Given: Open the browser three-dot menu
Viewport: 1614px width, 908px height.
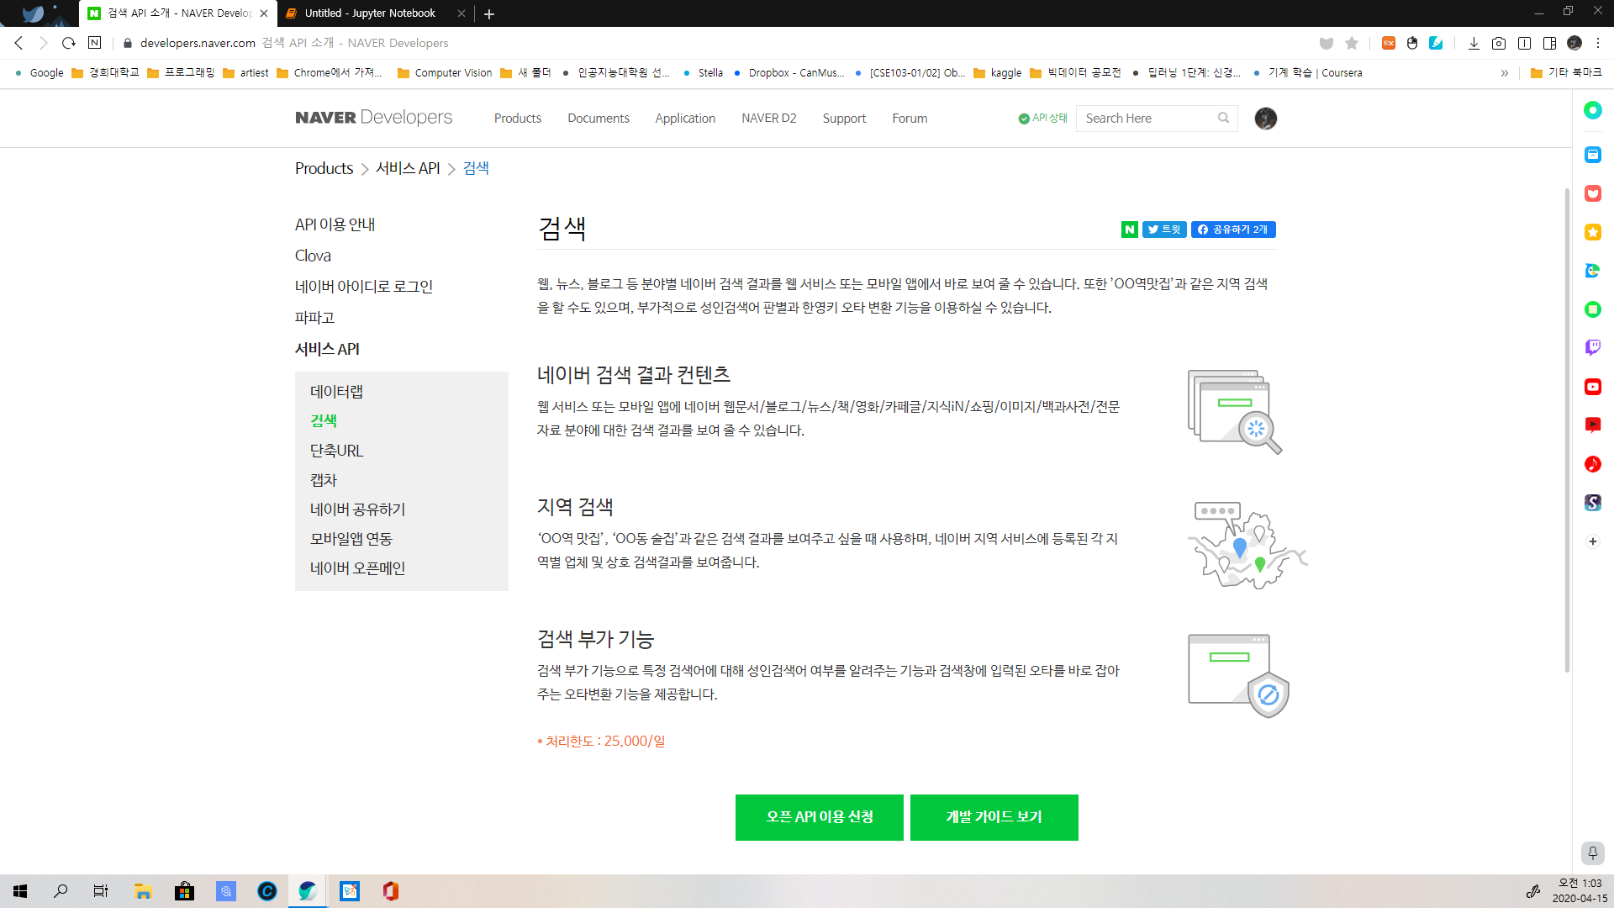Looking at the screenshot, I should 1599,43.
